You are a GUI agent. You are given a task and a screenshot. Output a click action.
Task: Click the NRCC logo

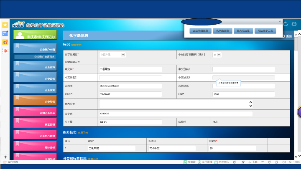pyautogui.click(x=18, y=25)
